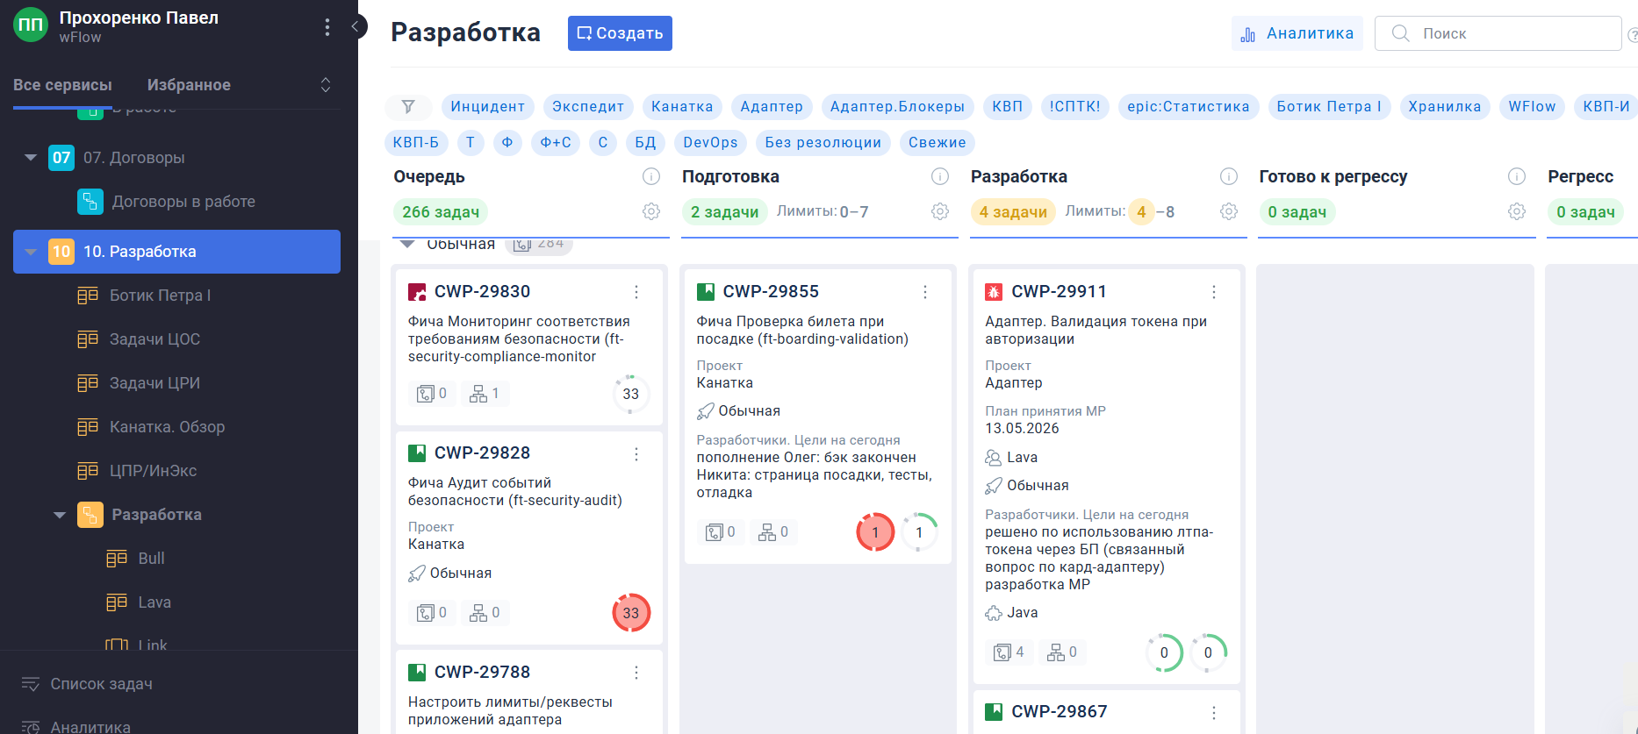Viewport: 1638px width, 734px height.
Task: Open the Lava board in the sidebar
Action: (154, 602)
